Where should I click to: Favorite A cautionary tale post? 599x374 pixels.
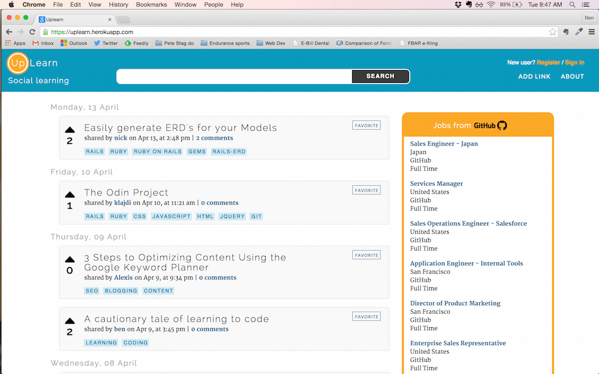click(x=366, y=316)
